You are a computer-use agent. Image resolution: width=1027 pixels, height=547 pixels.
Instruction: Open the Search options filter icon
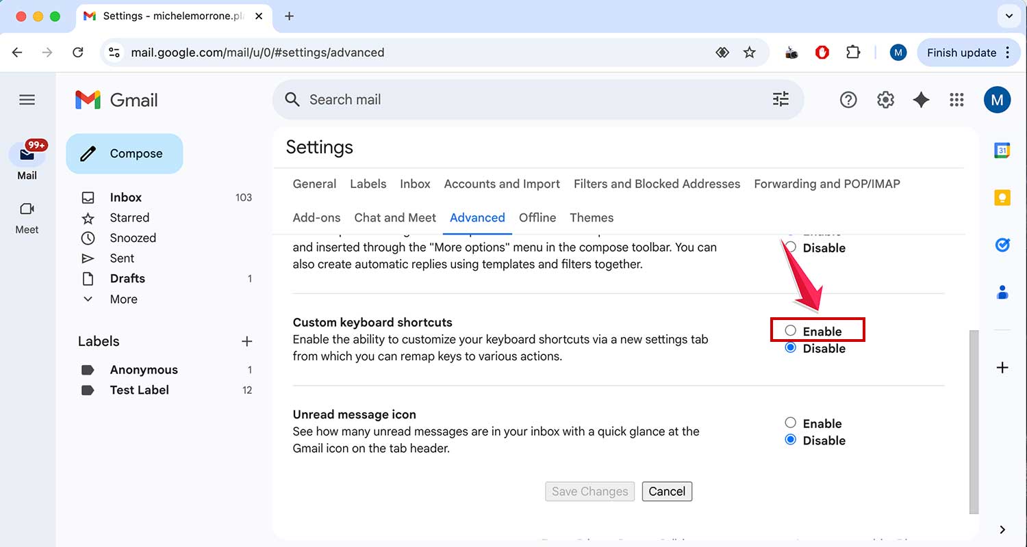coord(780,99)
